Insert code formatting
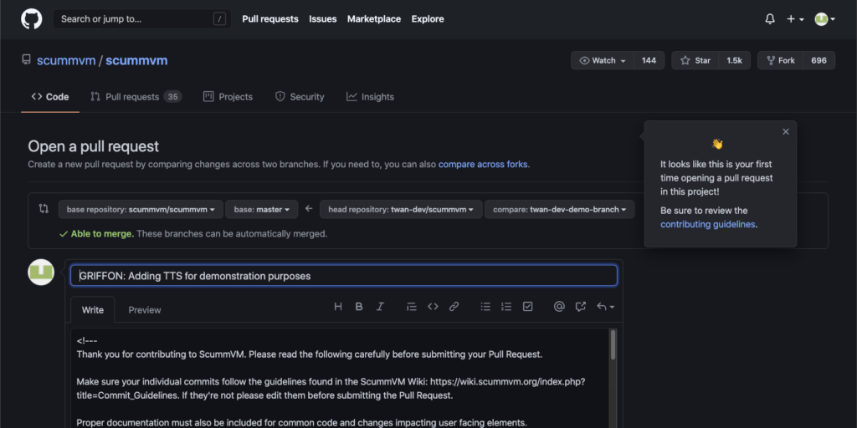This screenshot has width=857, height=428. click(433, 307)
